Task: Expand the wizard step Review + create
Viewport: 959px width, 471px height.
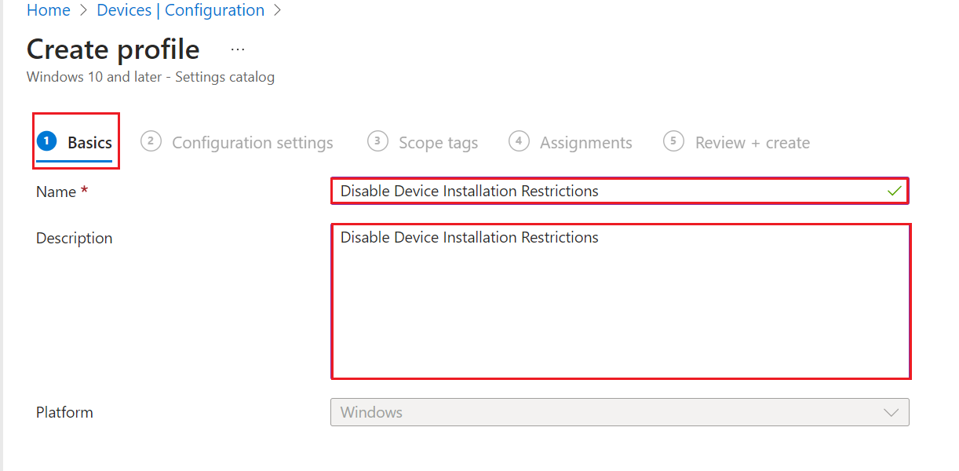Action: click(x=752, y=142)
